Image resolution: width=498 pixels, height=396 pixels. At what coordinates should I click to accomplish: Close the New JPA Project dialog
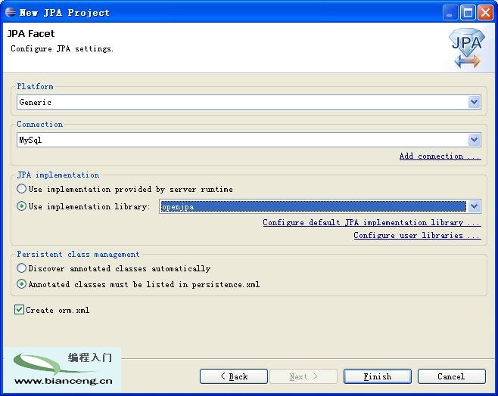coord(486,13)
